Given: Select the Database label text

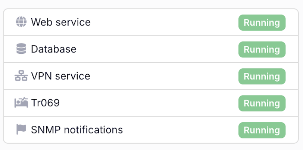Looking at the screenshot, I should [53, 49].
